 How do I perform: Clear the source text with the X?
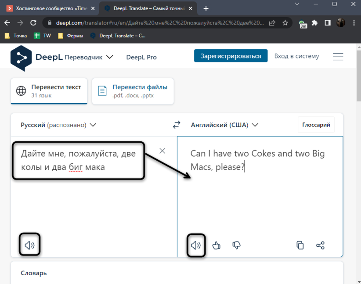(x=162, y=151)
